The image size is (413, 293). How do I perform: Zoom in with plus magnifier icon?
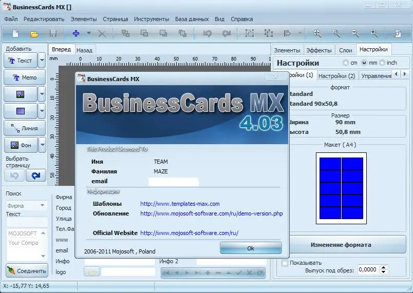(x=374, y=33)
